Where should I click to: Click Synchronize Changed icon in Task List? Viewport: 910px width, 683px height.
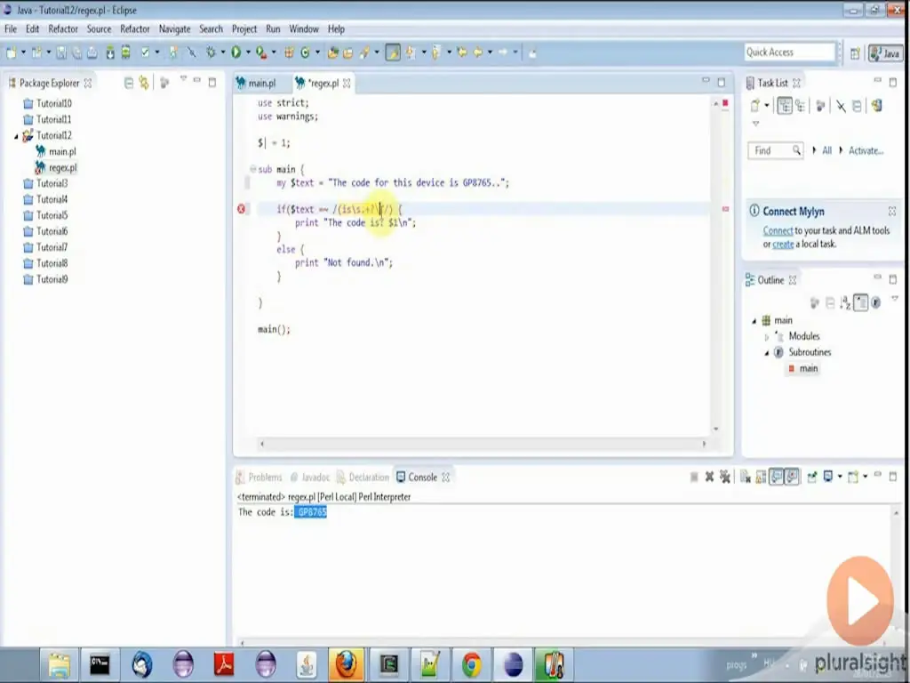click(876, 106)
